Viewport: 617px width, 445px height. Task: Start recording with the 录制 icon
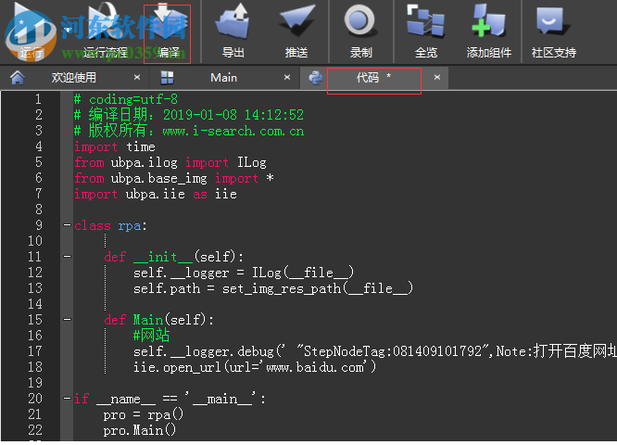(360, 31)
